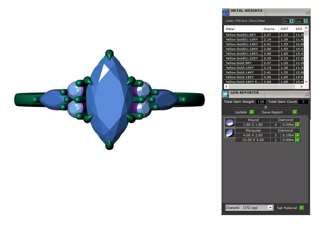The height and width of the screenshot is (228, 331).
Task: Select the Yellow Gold01:9KY row
Action: click(264, 35)
